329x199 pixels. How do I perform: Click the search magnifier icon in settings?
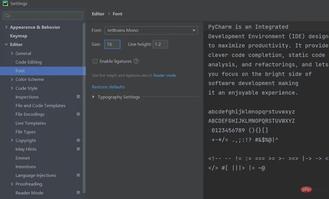pos(7,16)
